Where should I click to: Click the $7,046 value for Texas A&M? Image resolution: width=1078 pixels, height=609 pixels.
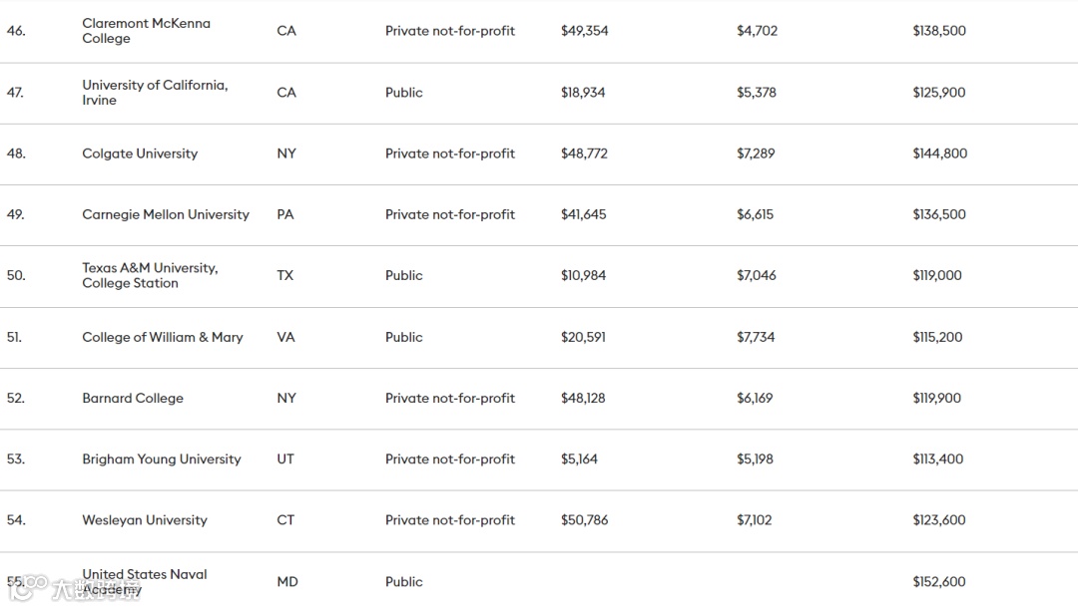tap(756, 275)
